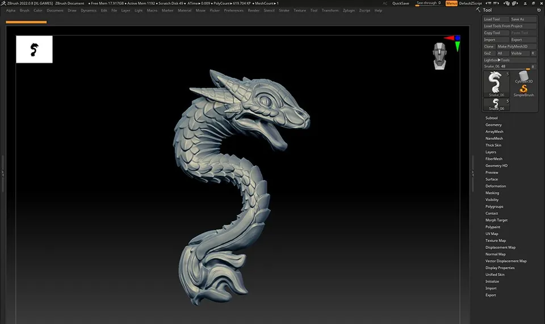
Task: Open the Material menu
Action: tap(185, 10)
